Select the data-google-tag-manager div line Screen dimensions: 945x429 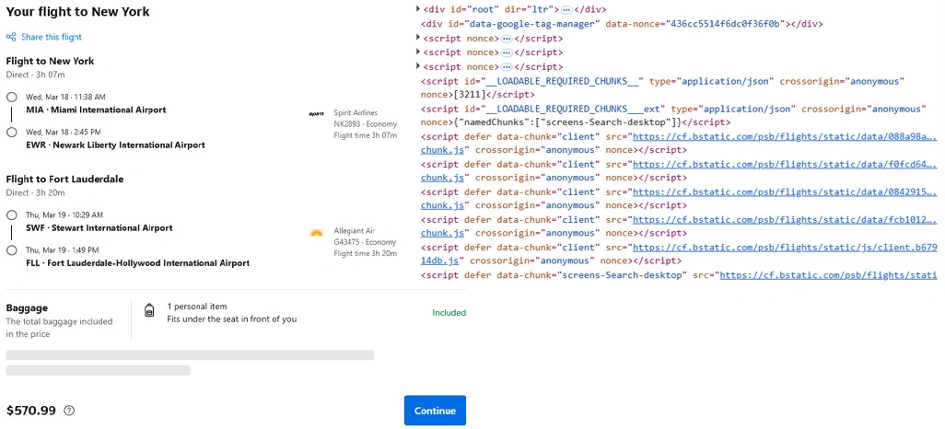(622, 24)
